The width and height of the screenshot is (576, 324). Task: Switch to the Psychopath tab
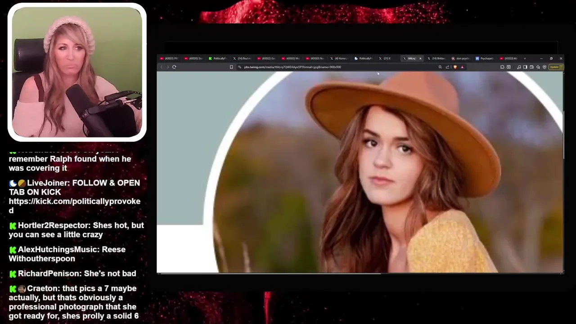point(485,58)
